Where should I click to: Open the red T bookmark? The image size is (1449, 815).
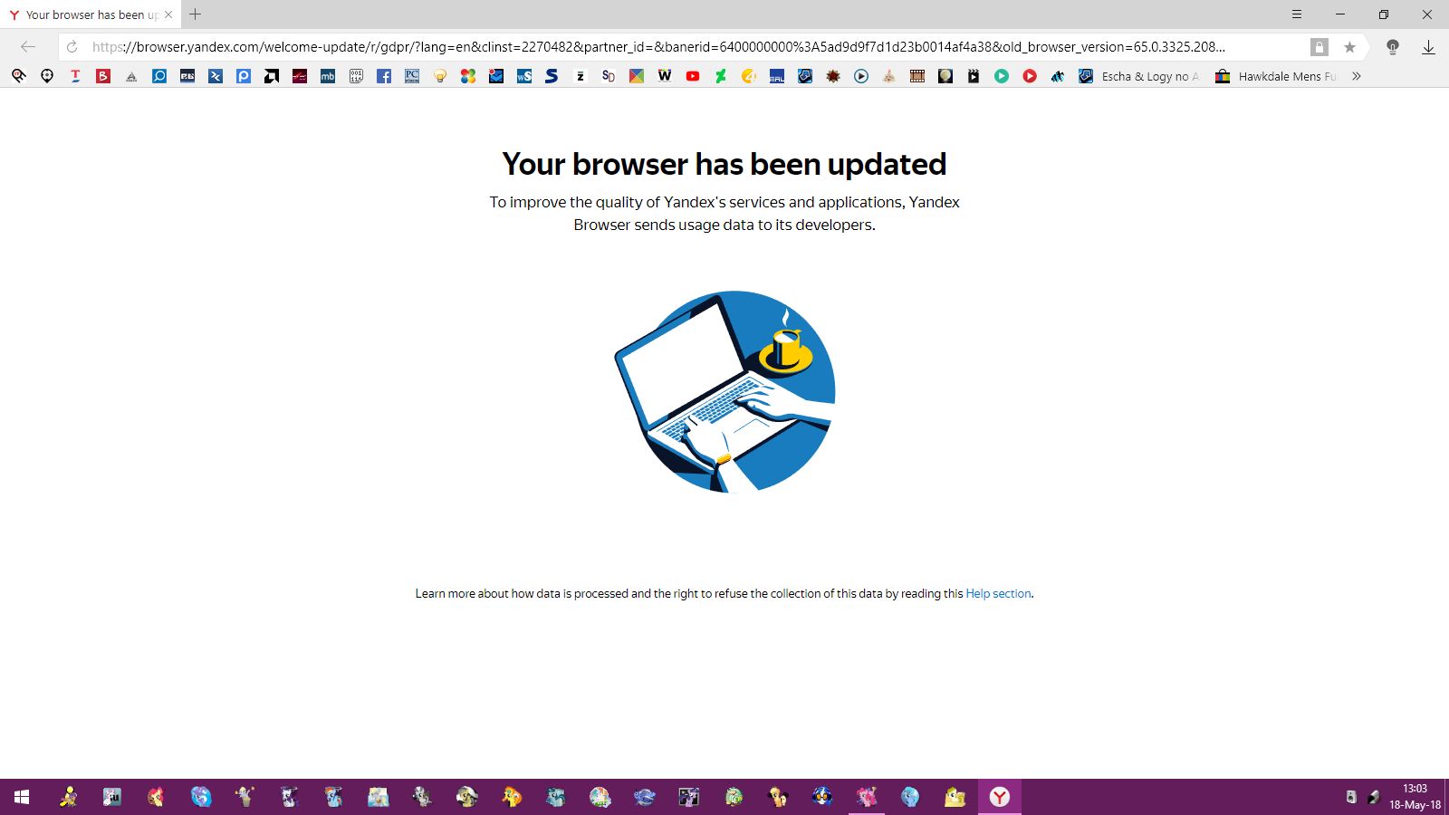[75, 76]
